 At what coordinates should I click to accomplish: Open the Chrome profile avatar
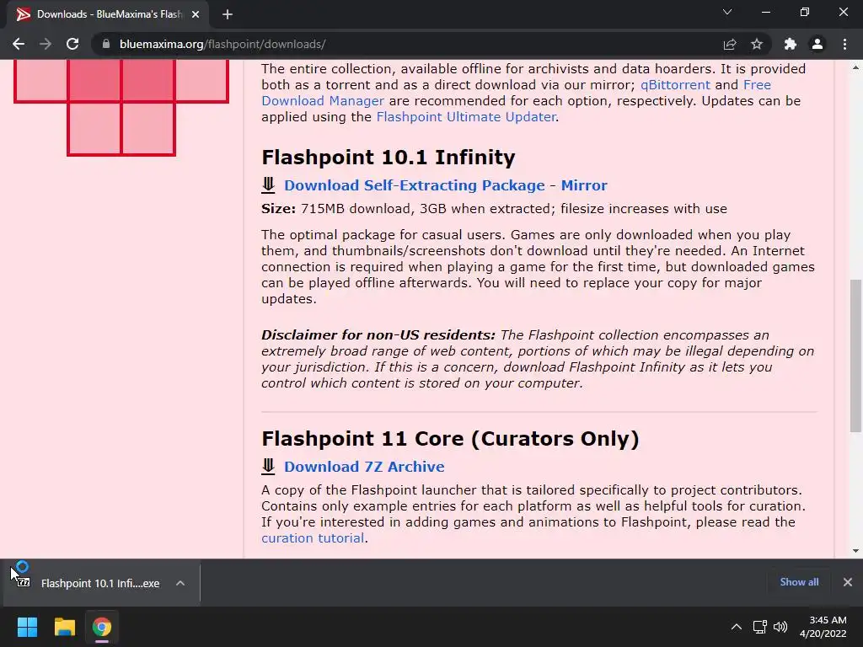coord(817,44)
